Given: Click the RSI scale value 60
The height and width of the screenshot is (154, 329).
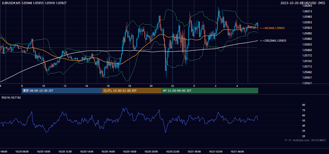Looking at the screenshot, I should click(x=304, y=115).
